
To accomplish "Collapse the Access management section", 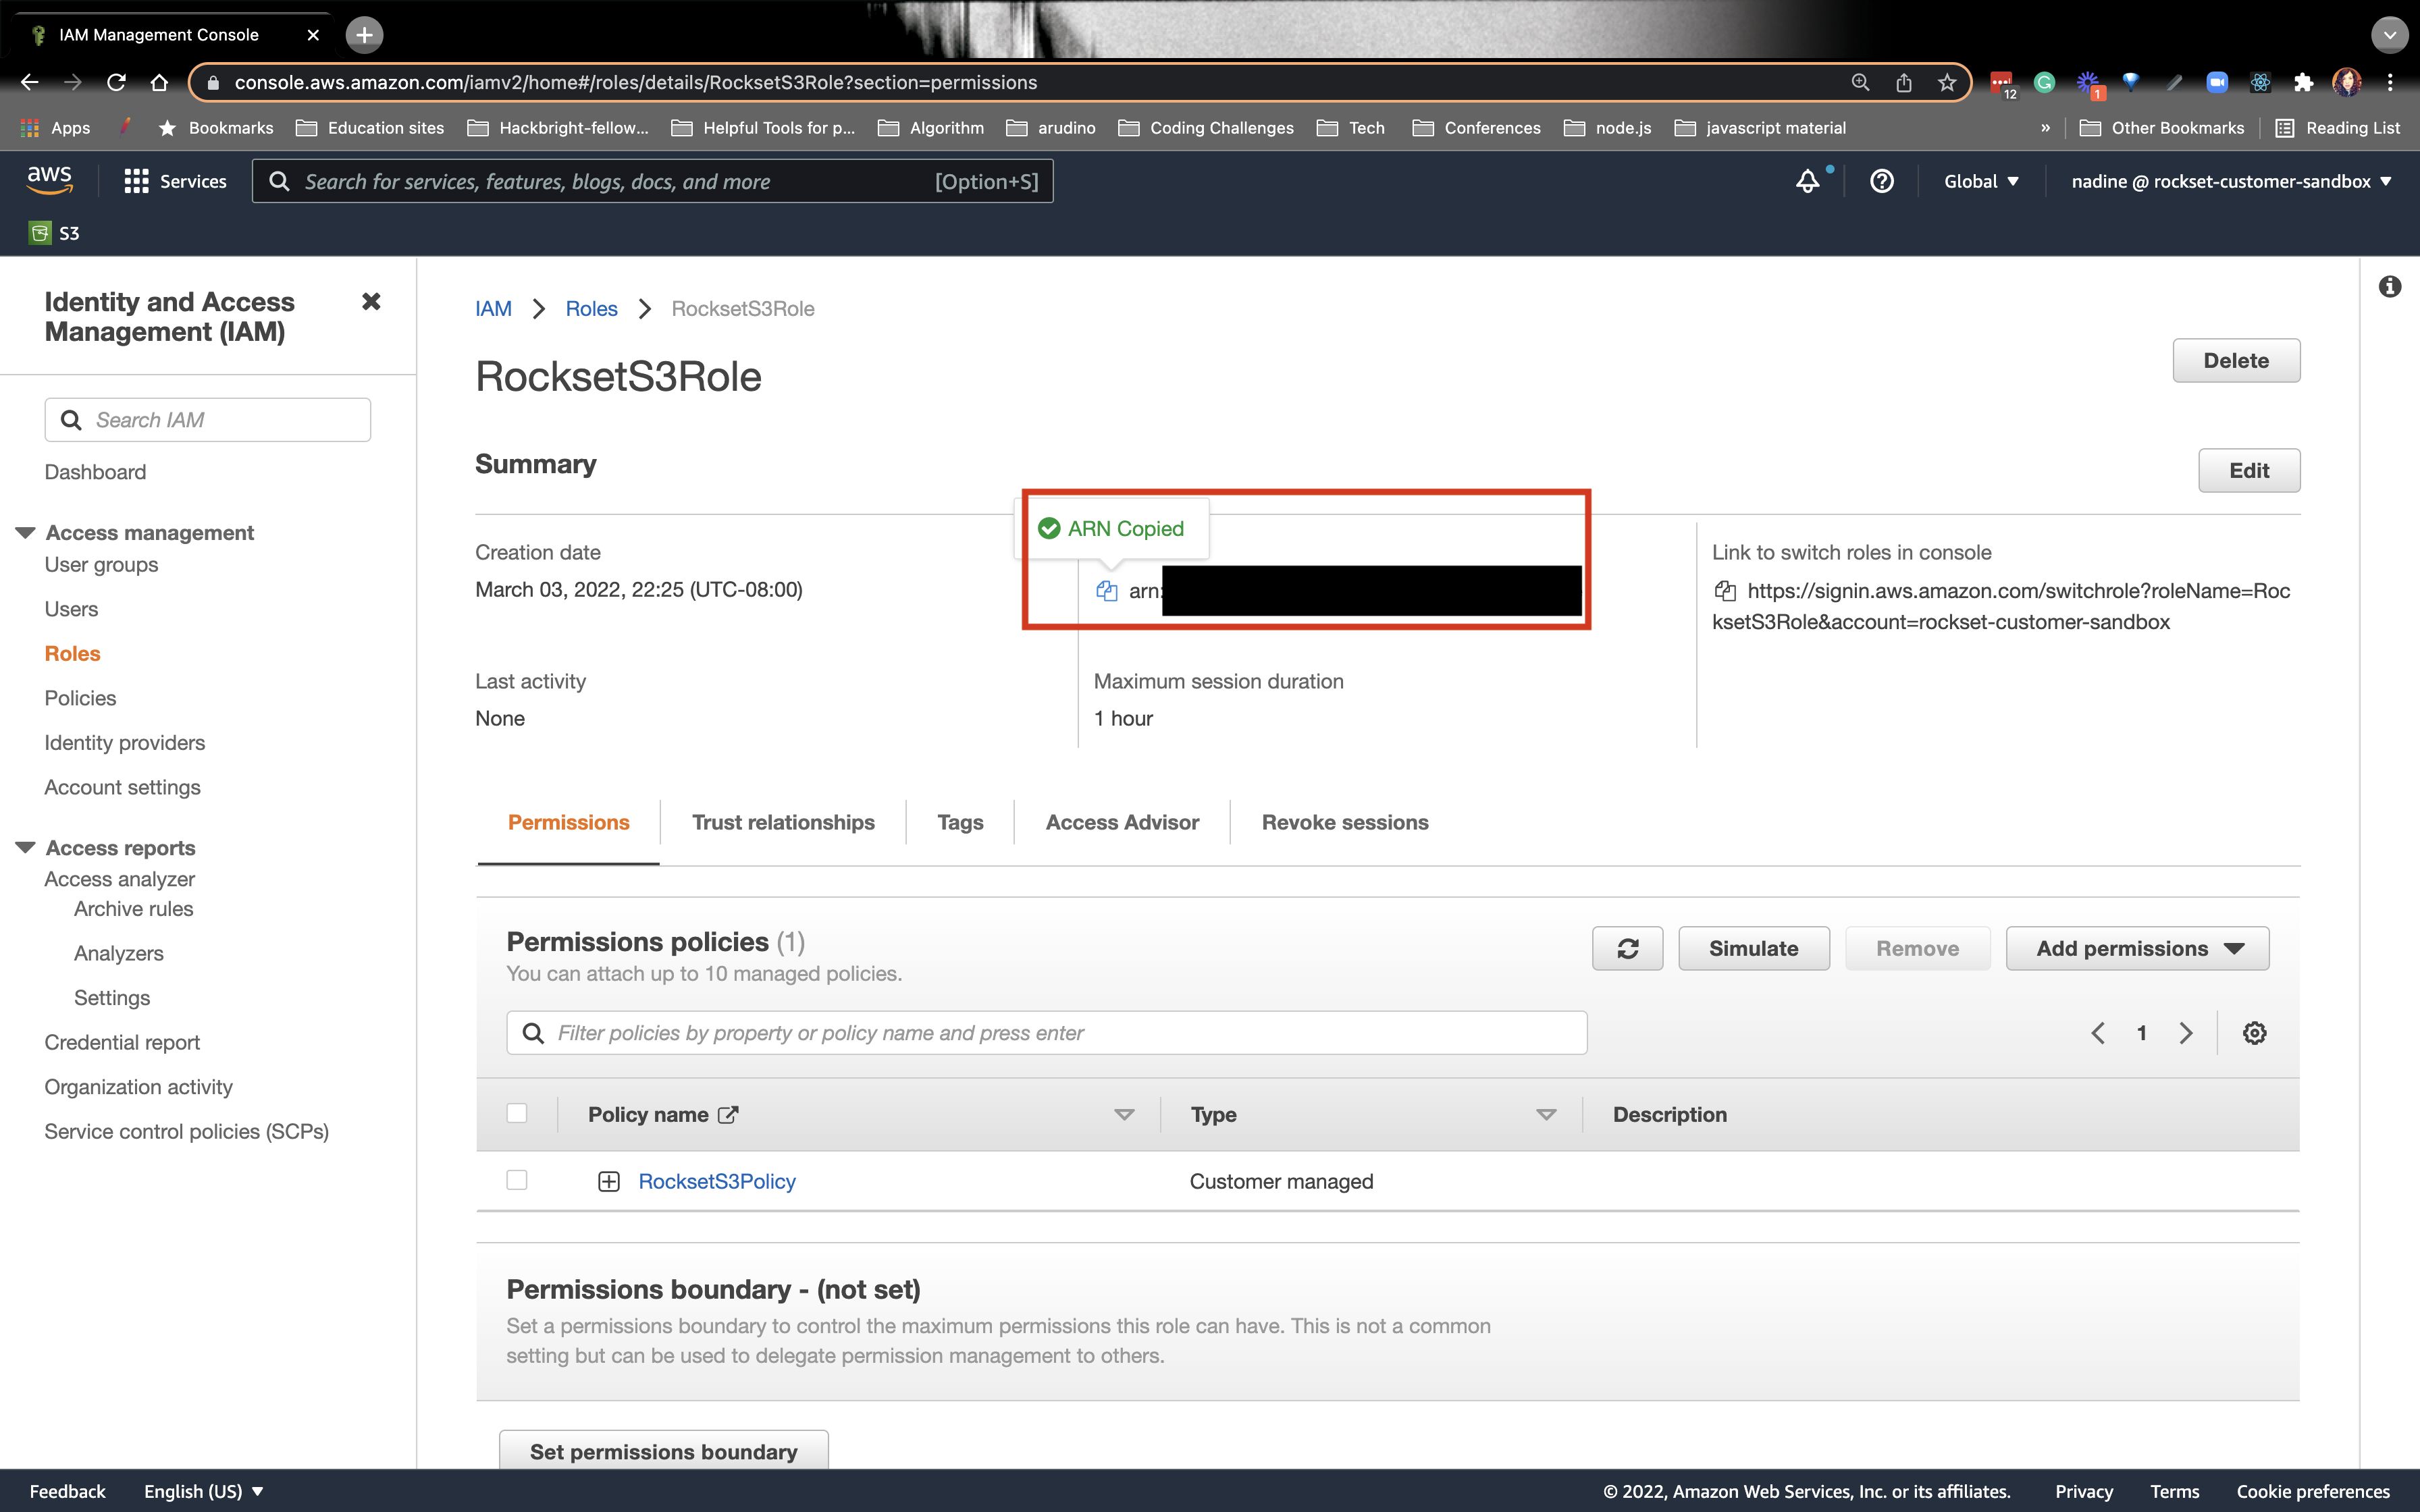I will (x=26, y=533).
